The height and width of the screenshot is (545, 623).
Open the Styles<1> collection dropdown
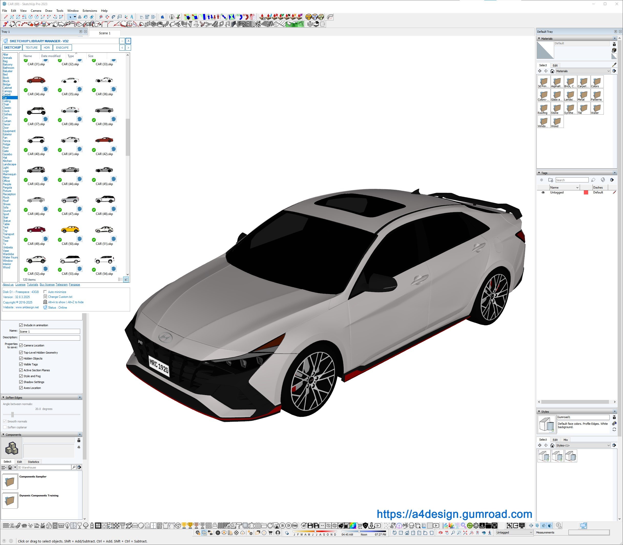point(608,445)
